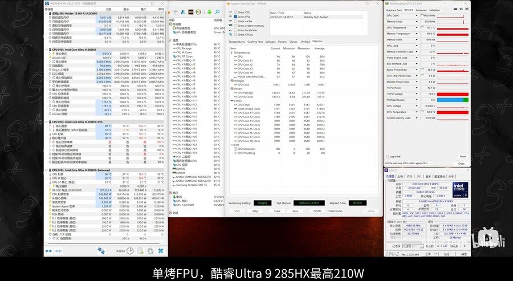This screenshot has height=281, width=513.
Task: Enable Stress system memory checkbox
Action: point(235,26)
